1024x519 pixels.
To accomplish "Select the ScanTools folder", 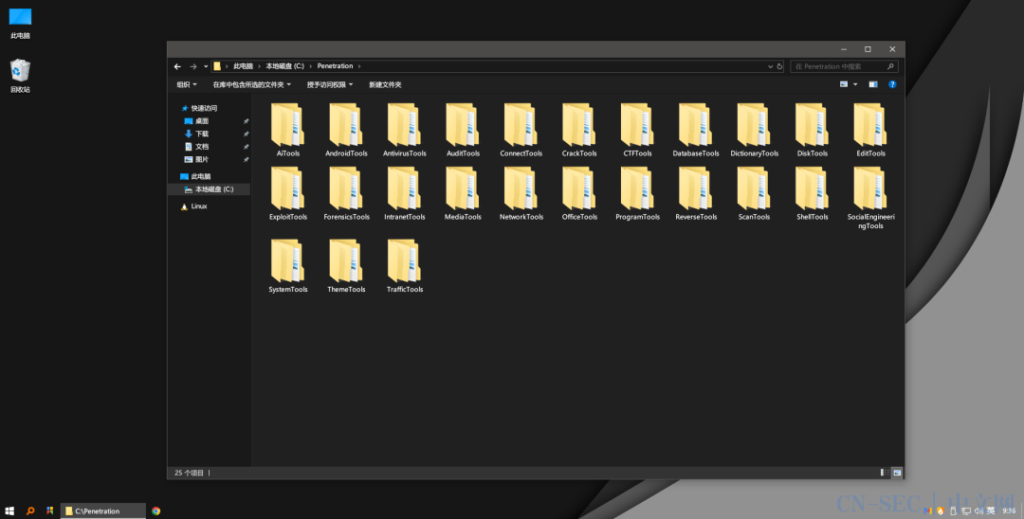I will point(755,193).
